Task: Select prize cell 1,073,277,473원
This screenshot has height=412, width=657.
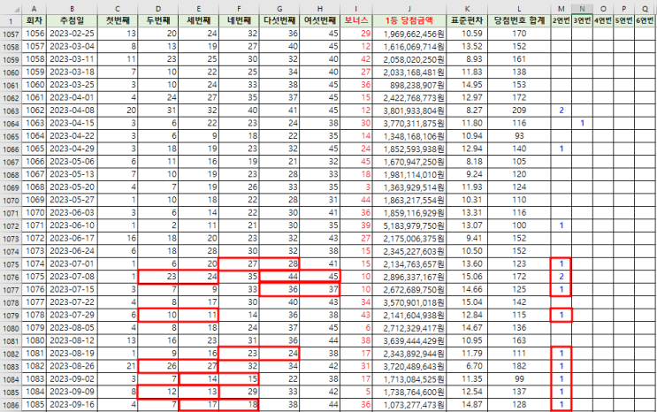Action: pos(409,404)
